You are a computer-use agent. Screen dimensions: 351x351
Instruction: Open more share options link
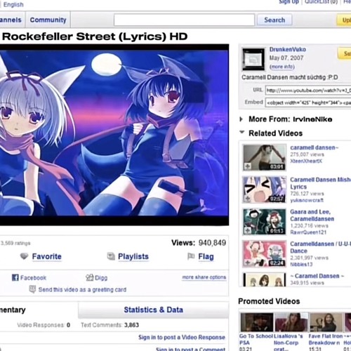point(204,277)
